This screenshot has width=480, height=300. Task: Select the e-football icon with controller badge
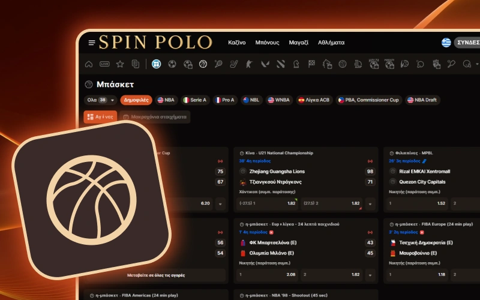pyautogui.click(x=188, y=64)
